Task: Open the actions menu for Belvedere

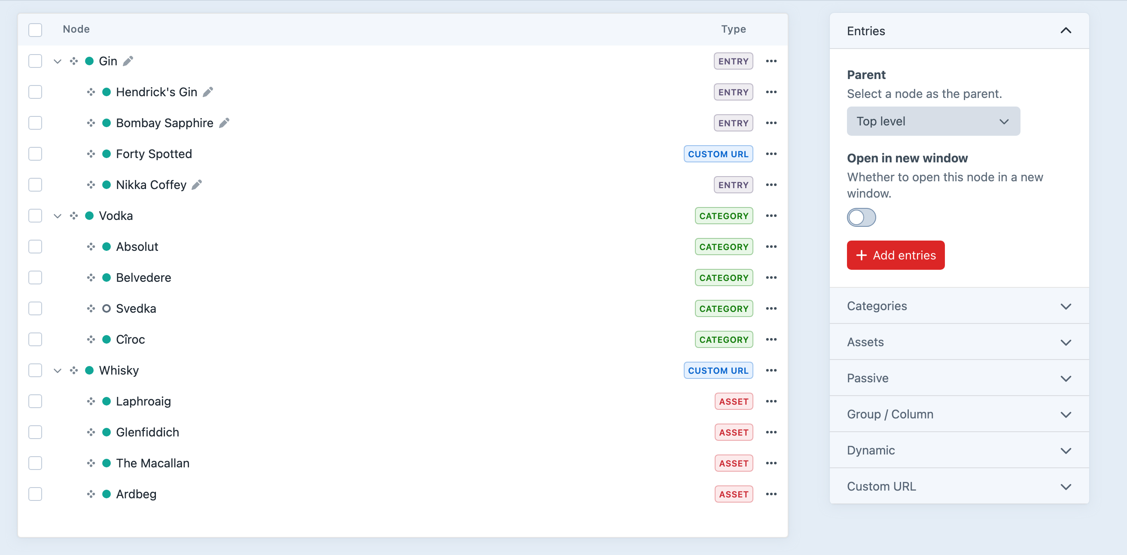Action: coord(771,277)
